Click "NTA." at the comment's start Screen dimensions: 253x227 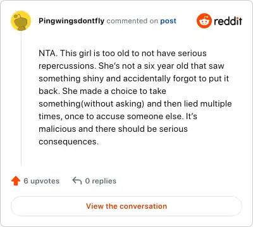[48, 53]
